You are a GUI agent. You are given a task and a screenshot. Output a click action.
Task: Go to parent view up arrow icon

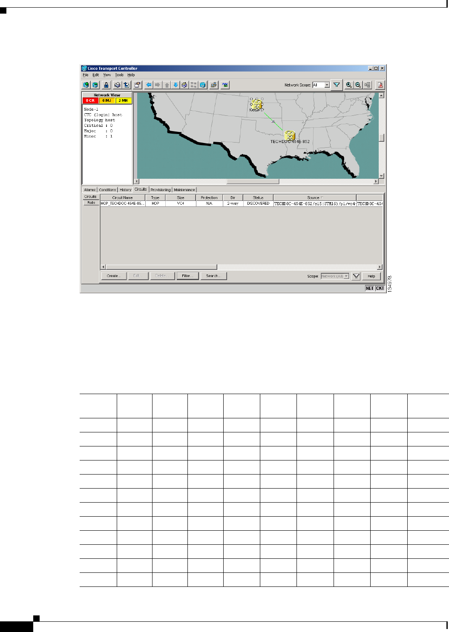(x=167, y=85)
